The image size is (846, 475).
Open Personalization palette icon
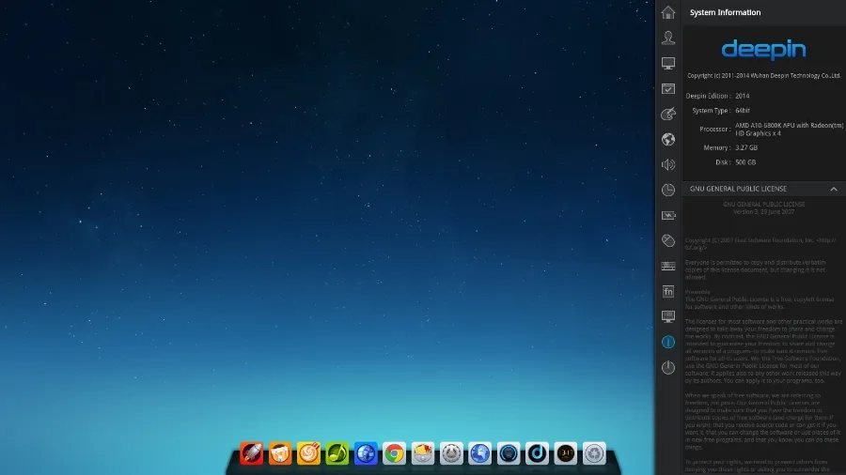(668, 115)
